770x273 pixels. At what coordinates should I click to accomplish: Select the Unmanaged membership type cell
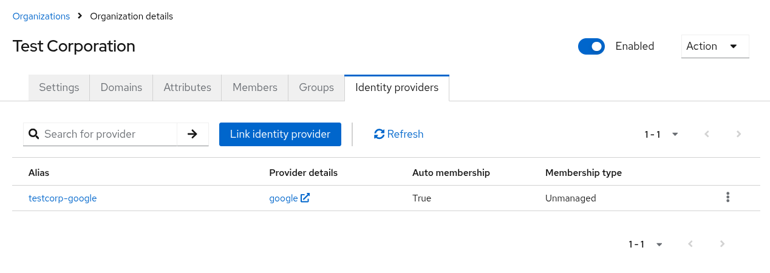(571, 198)
